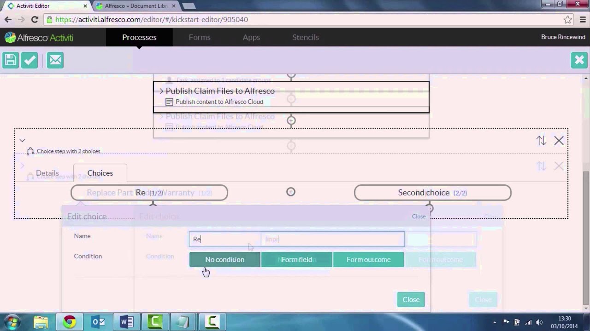
Task: Open the Stencils tab
Action: 306,37
